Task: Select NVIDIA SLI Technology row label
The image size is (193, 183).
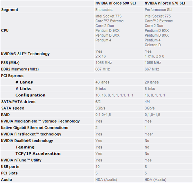Action: 25,54
